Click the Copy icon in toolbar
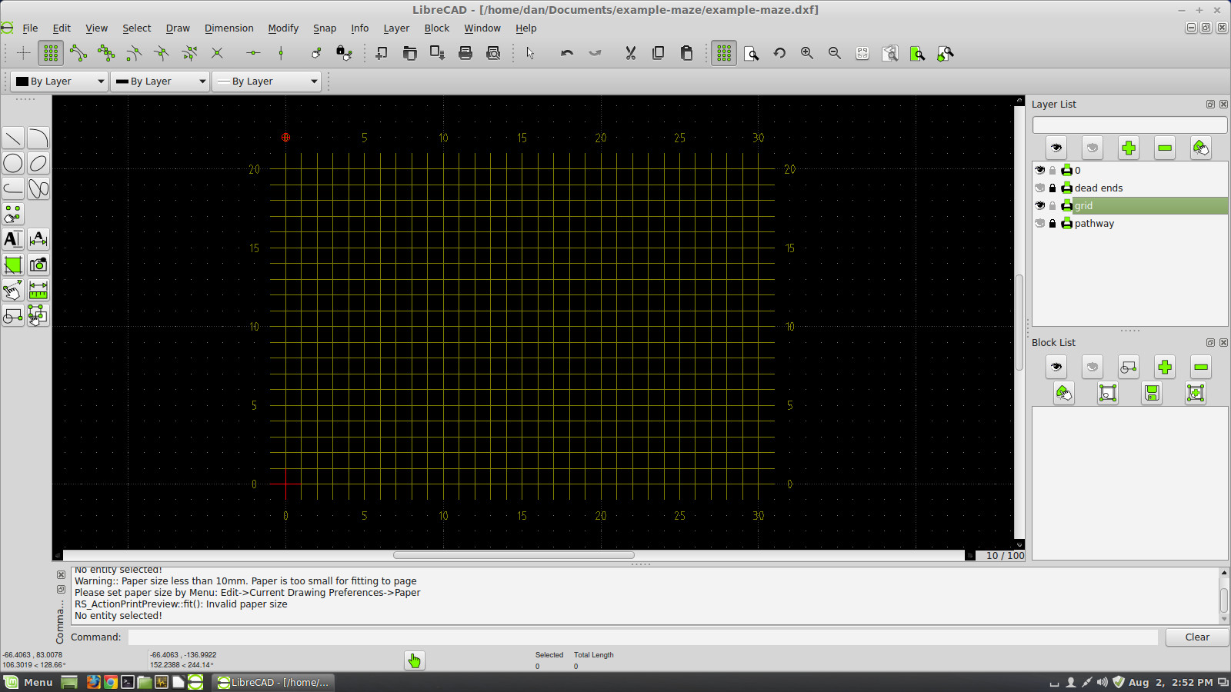This screenshot has width=1231, height=692. [658, 53]
